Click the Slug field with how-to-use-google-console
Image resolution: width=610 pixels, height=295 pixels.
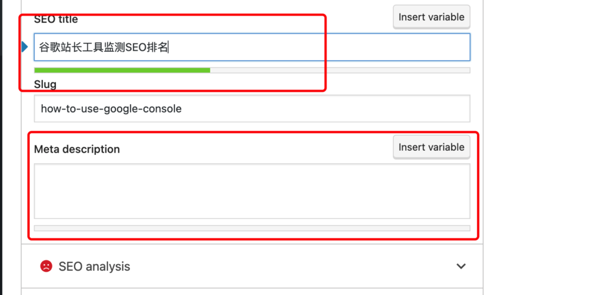tap(252, 108)
